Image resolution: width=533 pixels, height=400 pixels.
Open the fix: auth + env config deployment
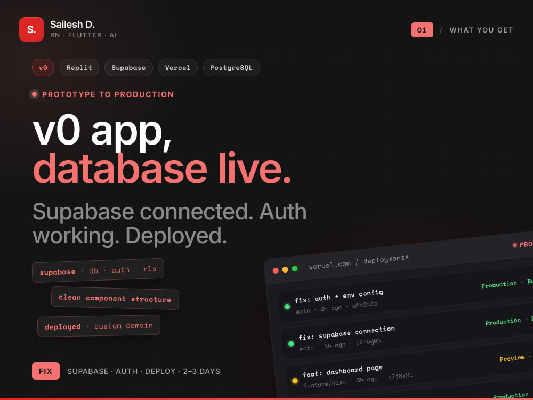(x=338, y=296)
